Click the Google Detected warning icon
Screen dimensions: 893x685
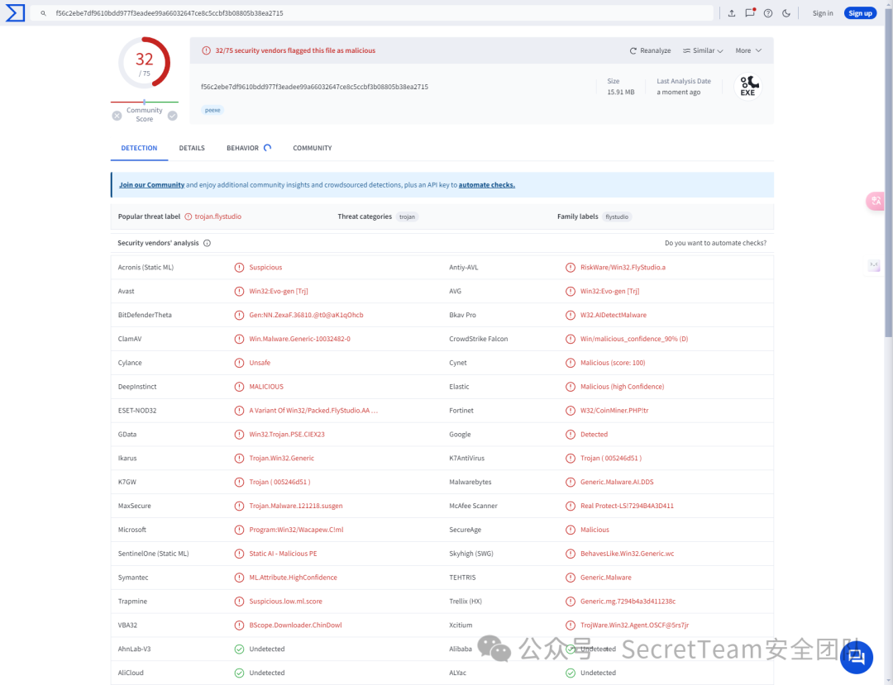[570, 435]
